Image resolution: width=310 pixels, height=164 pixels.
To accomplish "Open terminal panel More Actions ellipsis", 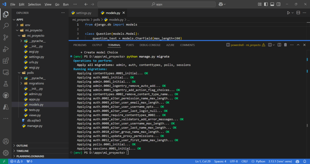I will [292, 45].
